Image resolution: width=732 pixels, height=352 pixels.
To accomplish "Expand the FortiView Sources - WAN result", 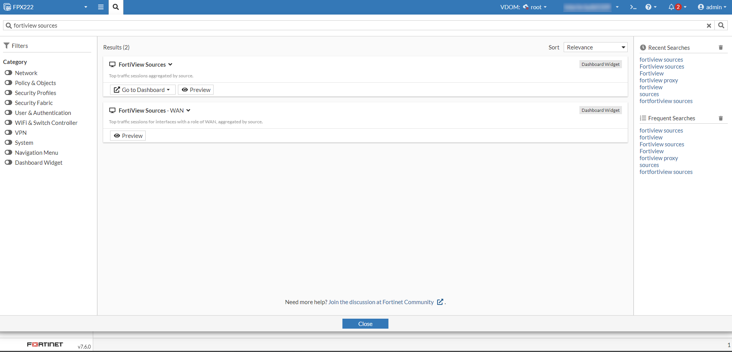I will (x=188, y=110).
